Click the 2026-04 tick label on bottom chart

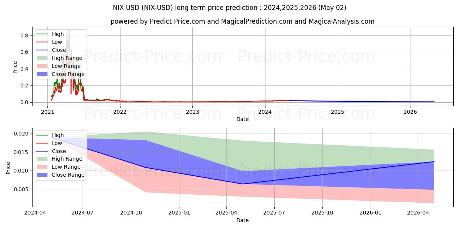pyautogui.click(x=418, y=213)
